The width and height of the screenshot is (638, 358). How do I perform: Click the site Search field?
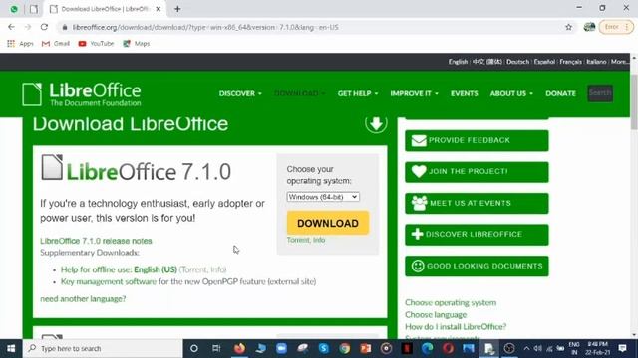600,93
